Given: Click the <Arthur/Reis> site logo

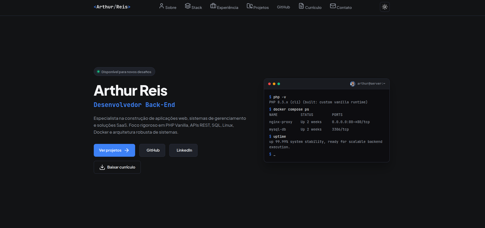Looking at the screenshot, I should 112,7.
